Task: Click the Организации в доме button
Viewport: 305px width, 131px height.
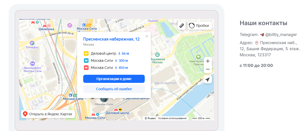Action: pos(114,79)
